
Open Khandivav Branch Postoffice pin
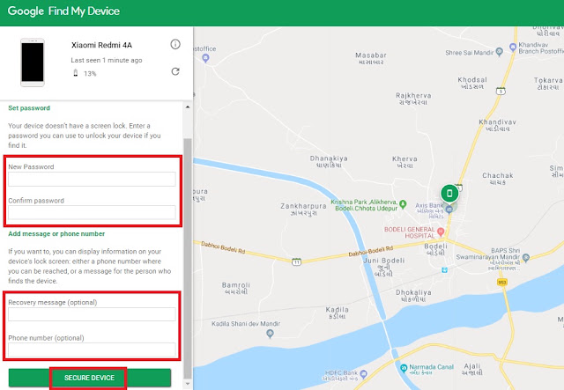tap(513, 47)
